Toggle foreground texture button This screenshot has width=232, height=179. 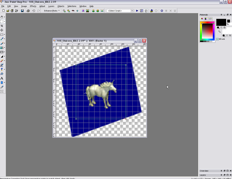pos(221,28)
